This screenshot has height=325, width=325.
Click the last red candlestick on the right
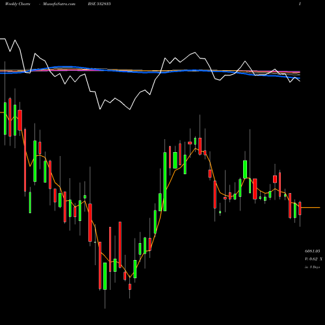pyautogui.click(x=300, y=209)
